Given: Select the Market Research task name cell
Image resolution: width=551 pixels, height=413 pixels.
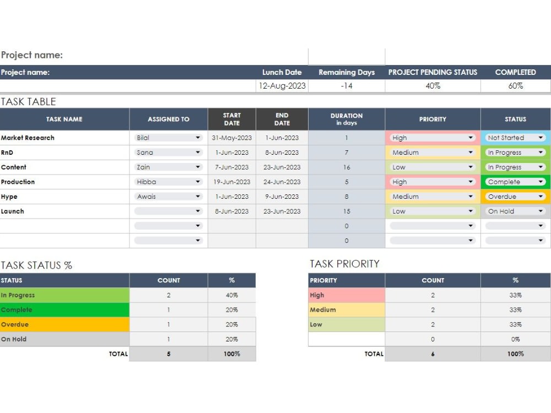Looking at the screenshot, I should (64, 138).
